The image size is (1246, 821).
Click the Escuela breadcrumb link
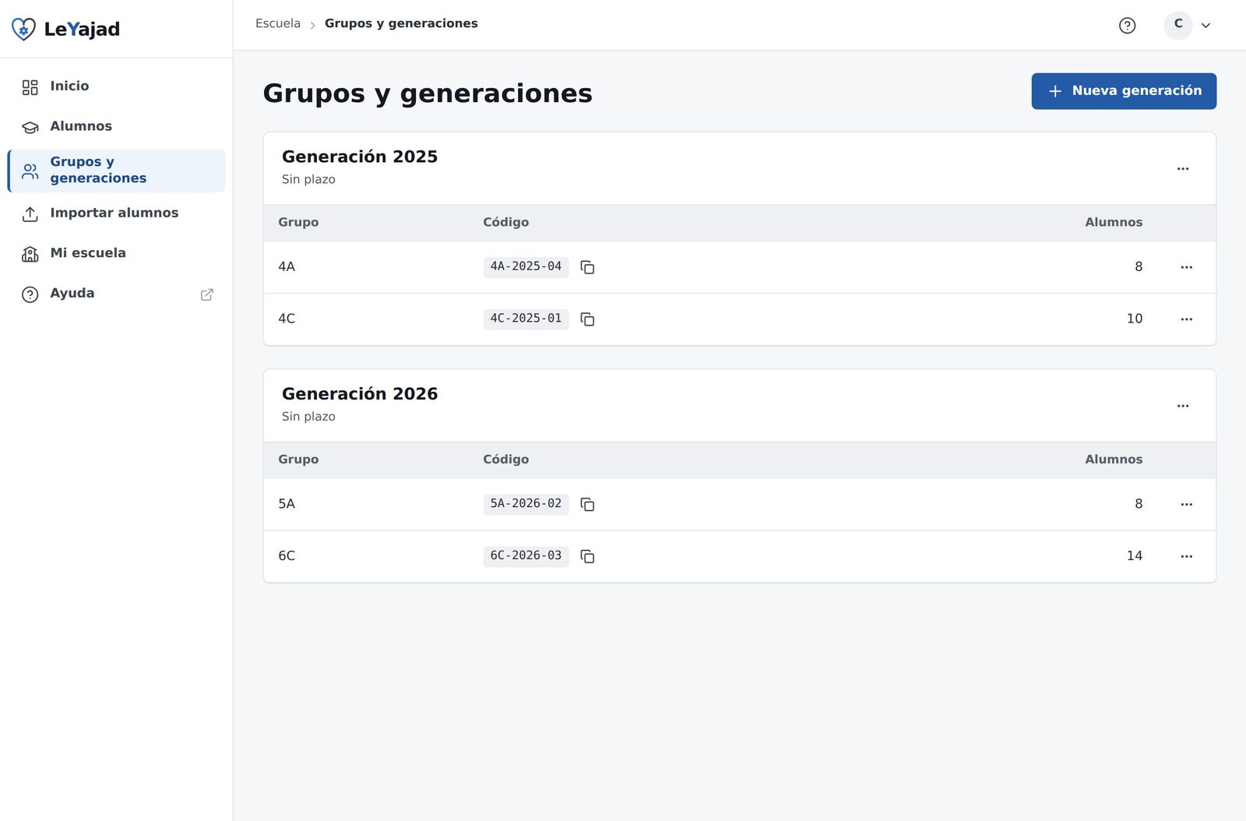[x=278, y=23]
